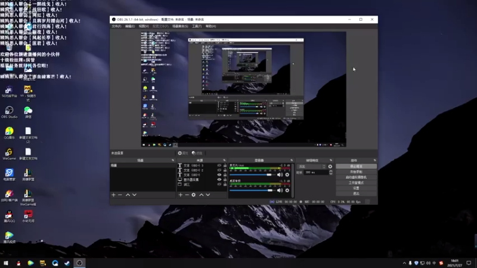Toggle visibility of 文本 (GDI+) 3 source

click(x=219, y=166)
